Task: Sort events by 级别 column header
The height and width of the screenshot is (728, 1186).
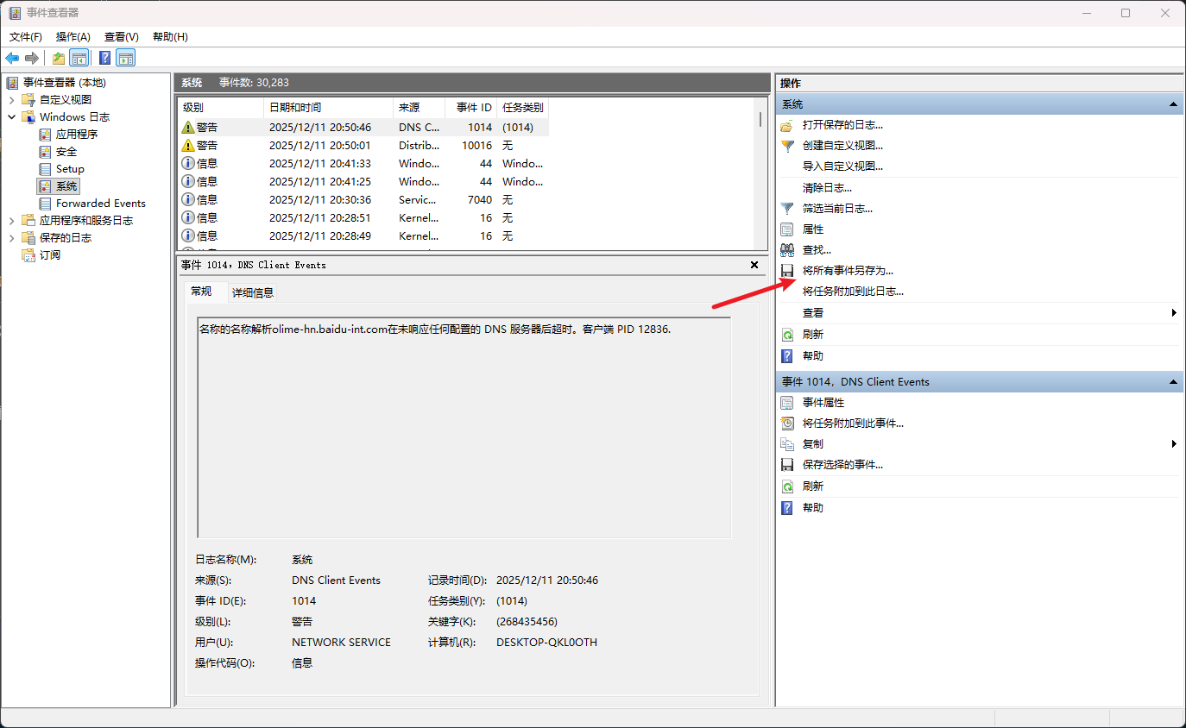Action: click(220, 108)
